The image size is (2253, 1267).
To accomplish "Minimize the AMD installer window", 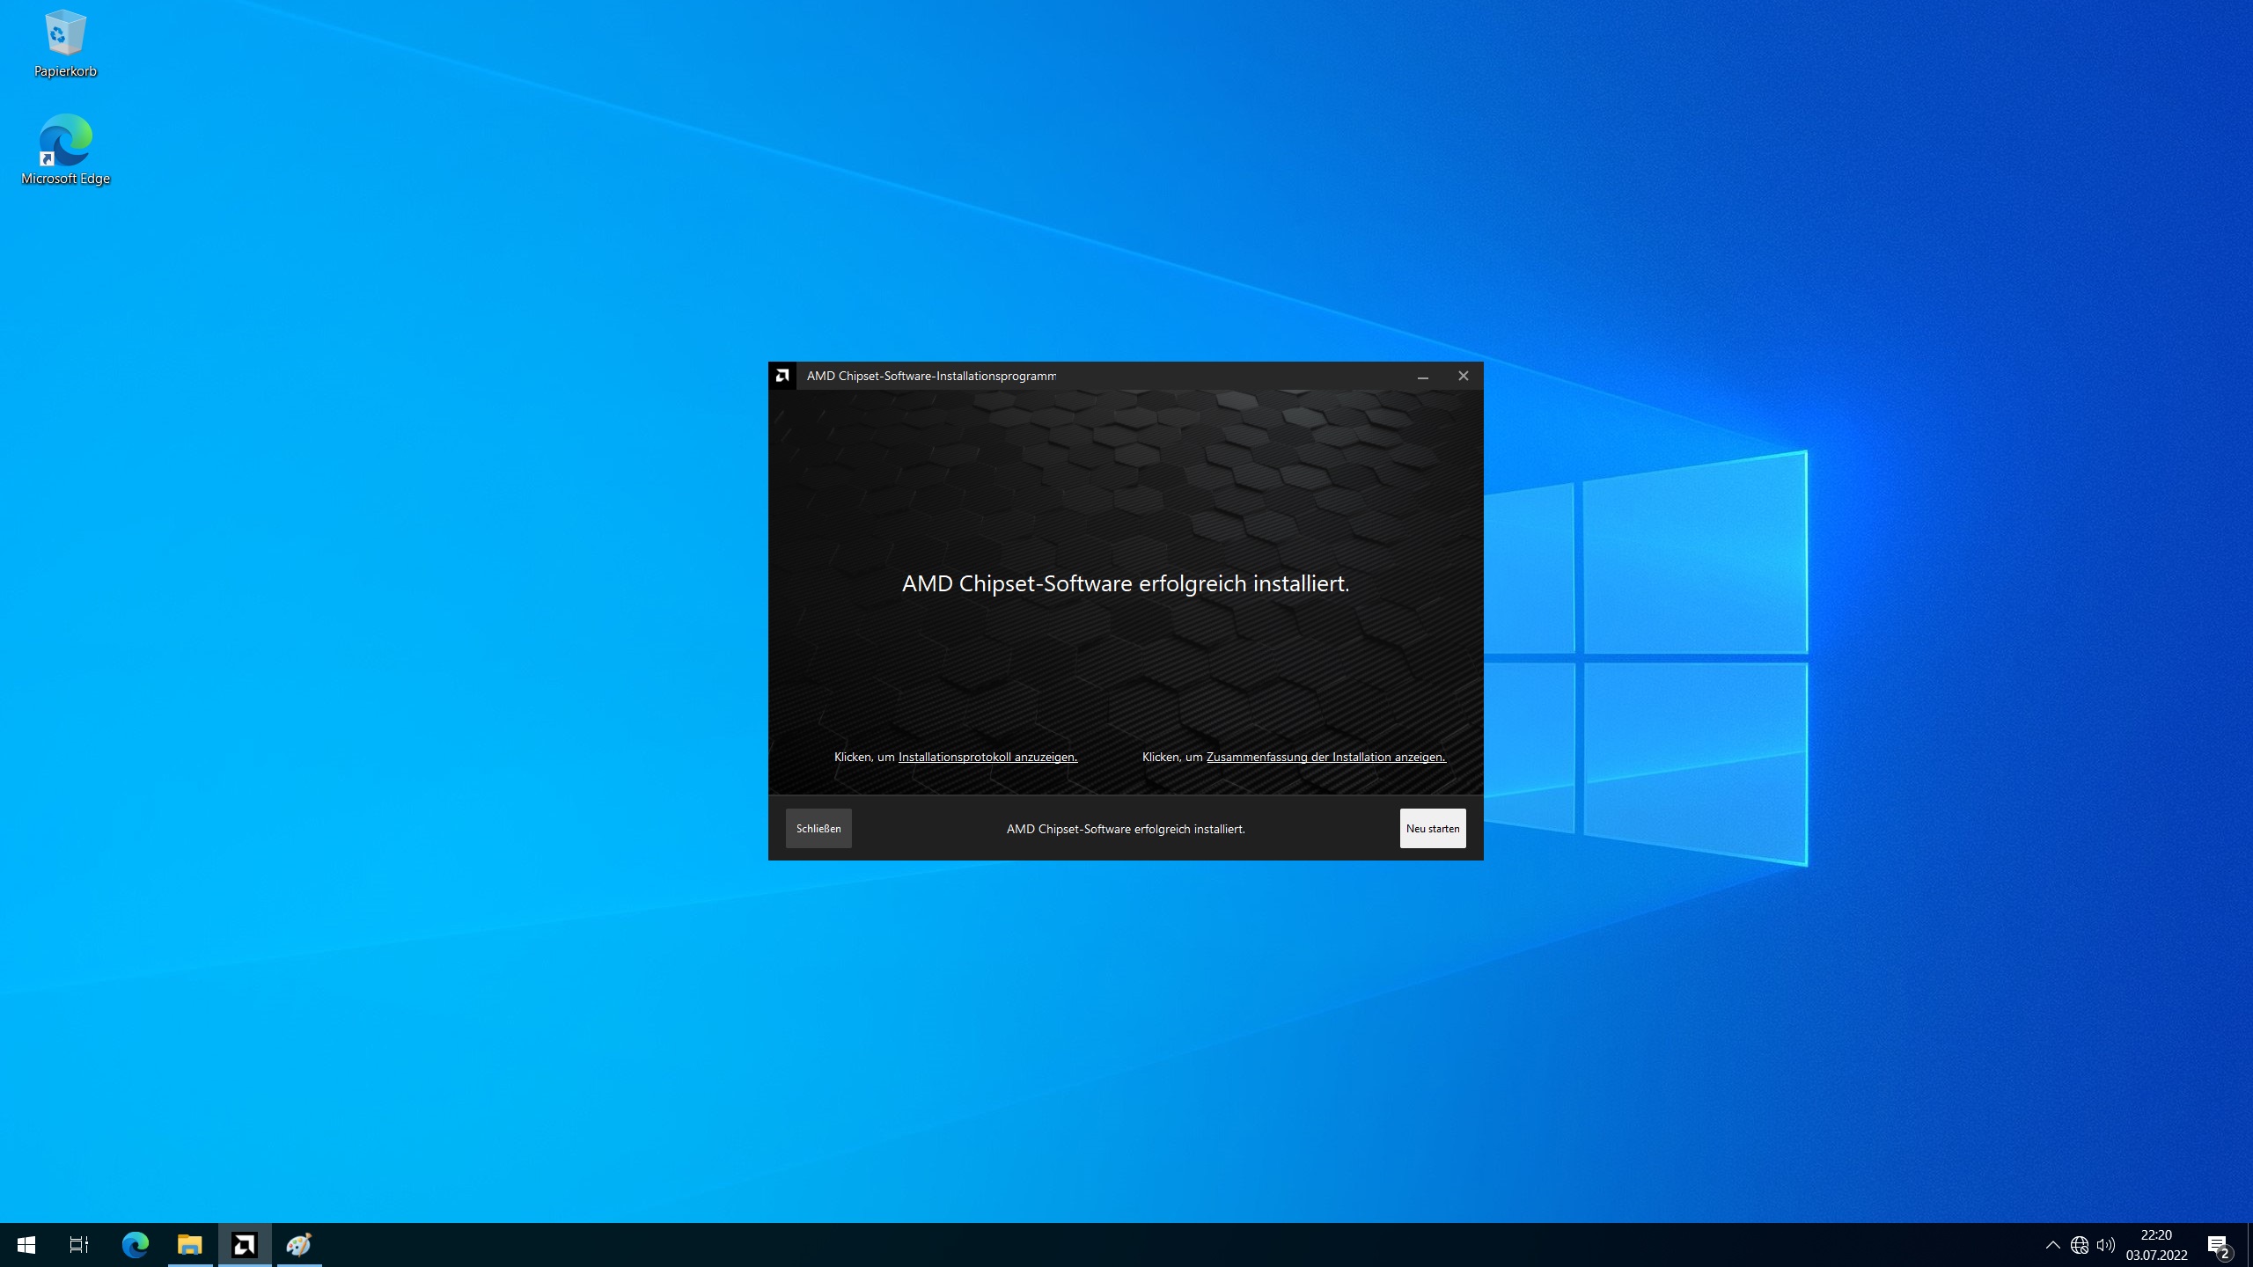I will [x=1422, y=376].
